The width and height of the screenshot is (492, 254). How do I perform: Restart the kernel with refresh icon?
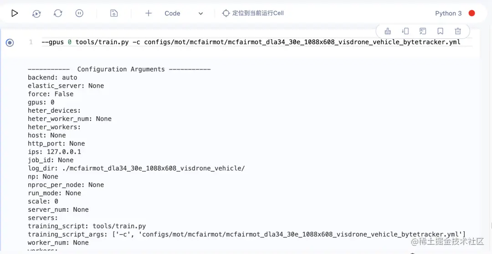58,13
